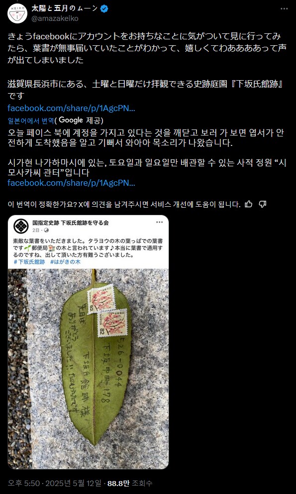The height and width of the screenshot is (494, 296).
Task: View the 88.8만 조회수 count
Action: pos(130,483)
